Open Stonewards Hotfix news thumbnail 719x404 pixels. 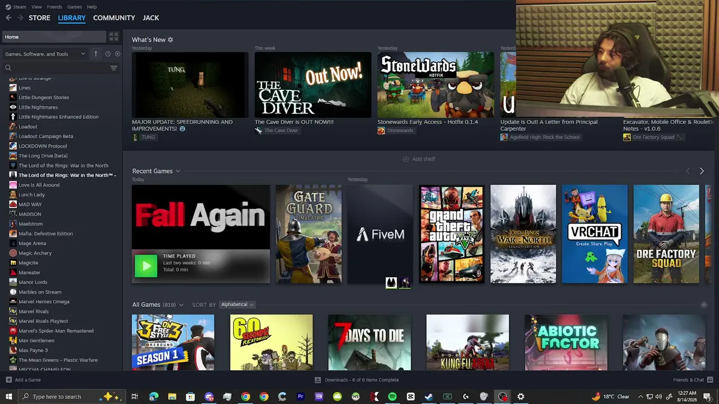(436, 85)
